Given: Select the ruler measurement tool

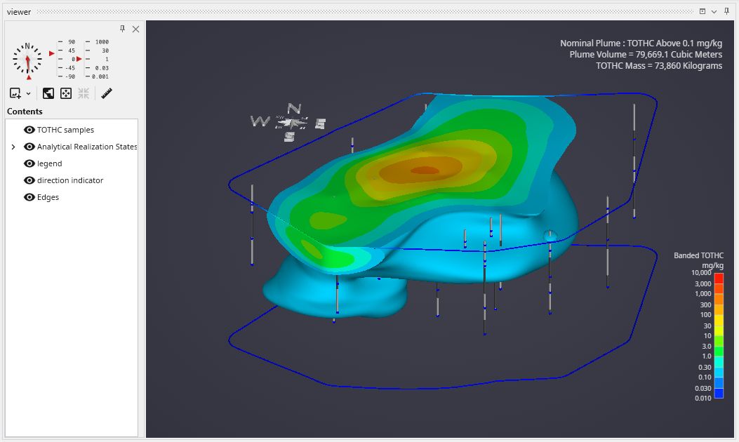Looking at the screenshot, I should click(107, 93).
